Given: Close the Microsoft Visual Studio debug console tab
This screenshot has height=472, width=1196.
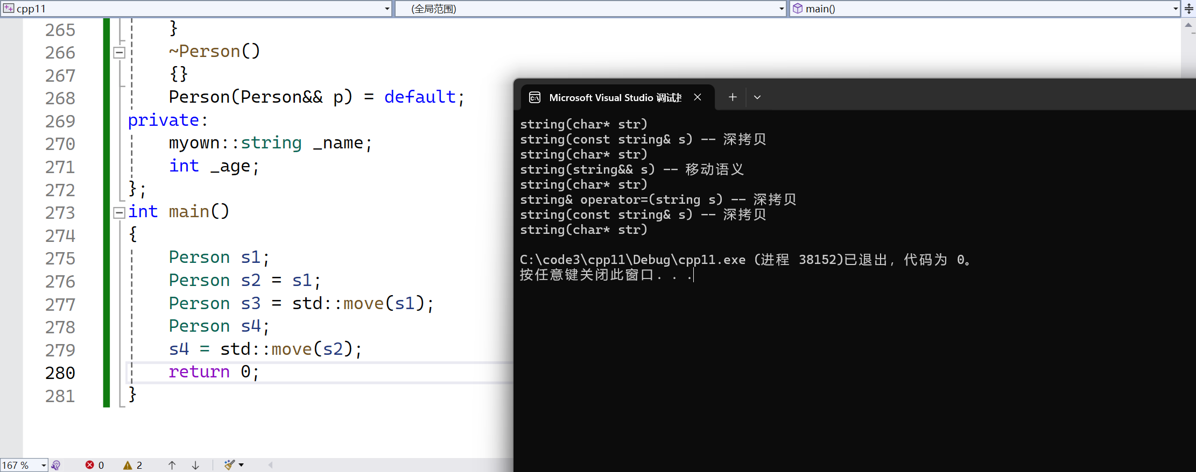Looking at the screenshot, I should [698, 97].
